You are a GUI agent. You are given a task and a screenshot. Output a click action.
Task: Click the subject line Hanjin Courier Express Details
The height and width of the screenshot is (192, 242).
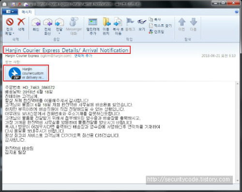coord(67,50)
